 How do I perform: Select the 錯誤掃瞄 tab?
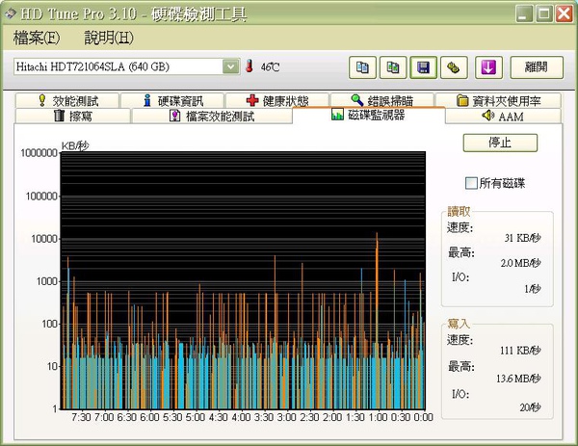[380, 100]
